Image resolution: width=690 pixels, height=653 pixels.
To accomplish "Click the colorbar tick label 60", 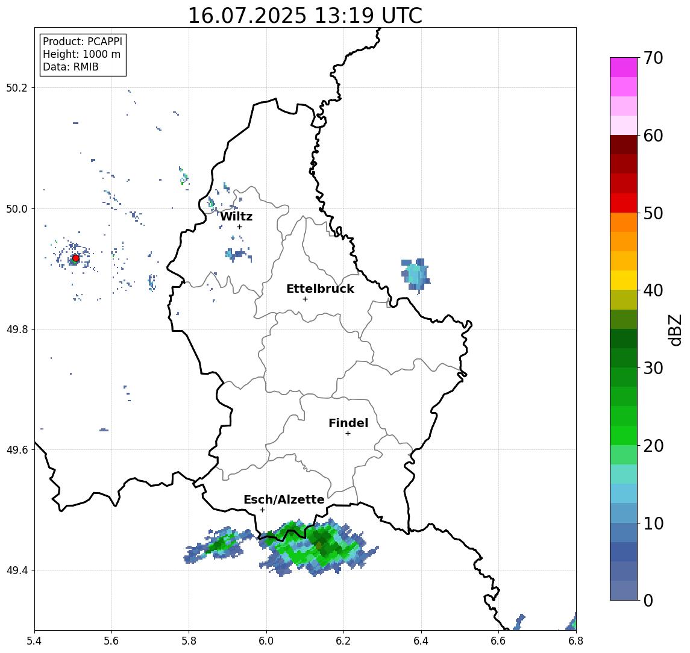I will 653,136.
